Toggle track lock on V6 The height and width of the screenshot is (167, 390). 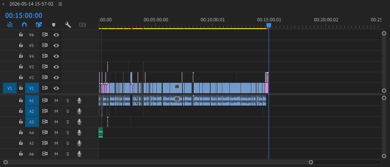pyautogui.click(x=21, y=35)
